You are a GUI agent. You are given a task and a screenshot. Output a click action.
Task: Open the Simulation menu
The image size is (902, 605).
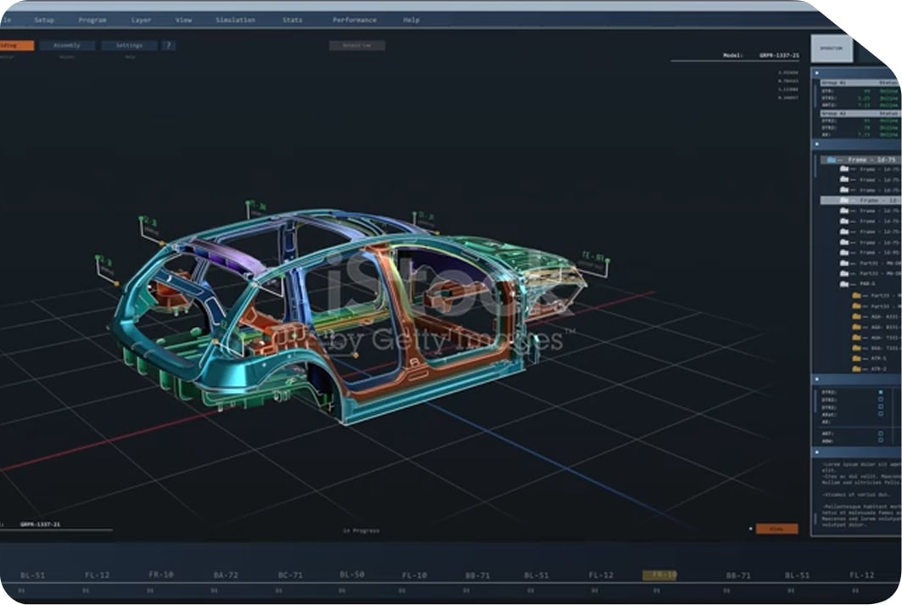pyautogui.click(x=234, y=20)
